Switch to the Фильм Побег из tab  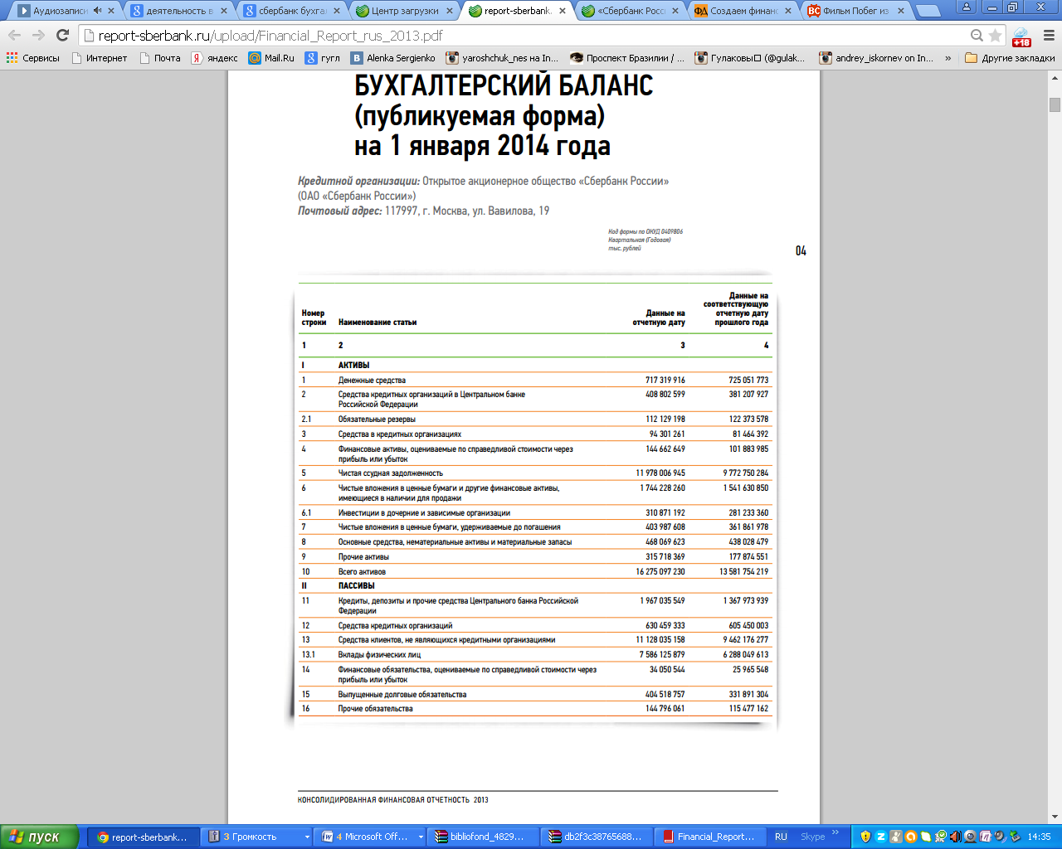pos(856,11)
